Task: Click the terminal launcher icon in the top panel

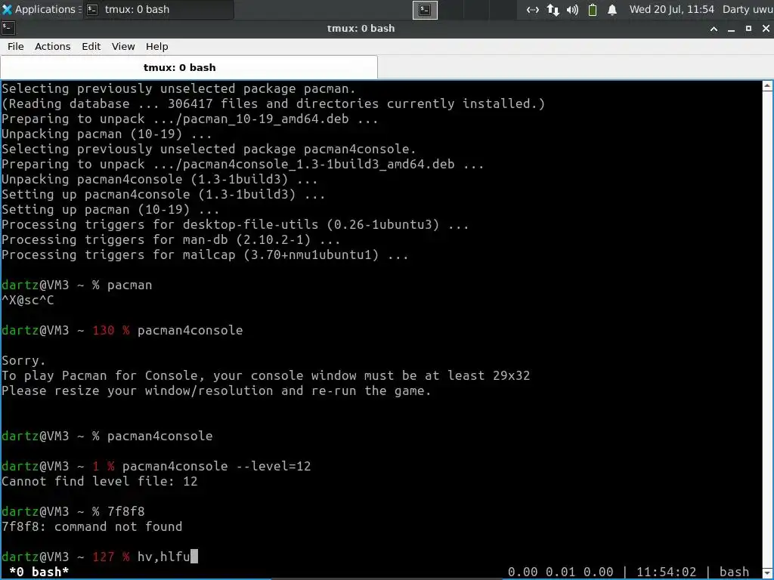Action: click(x=425, y=10)
